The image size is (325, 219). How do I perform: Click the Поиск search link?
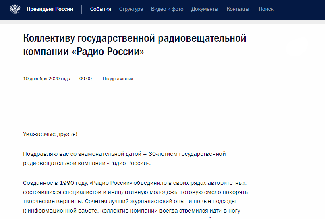[266, 9]
